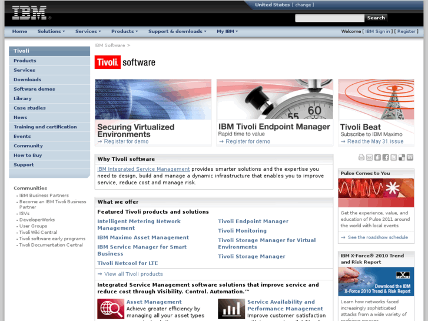
Task: Open Tivoli Monitoring link
Action: [x=242, y=231]
